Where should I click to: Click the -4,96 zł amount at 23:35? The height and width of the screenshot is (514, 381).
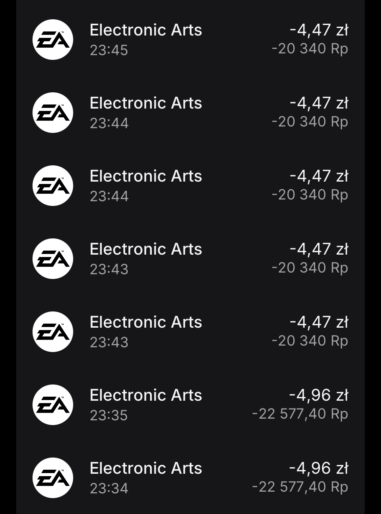(318, 395)
